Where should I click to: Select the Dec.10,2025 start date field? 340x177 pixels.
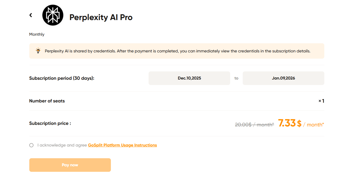pyautogui.click(x=189, y=78)
